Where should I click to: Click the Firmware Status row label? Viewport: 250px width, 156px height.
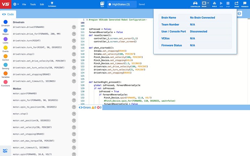pyautogui.click(x=171, y=45)
